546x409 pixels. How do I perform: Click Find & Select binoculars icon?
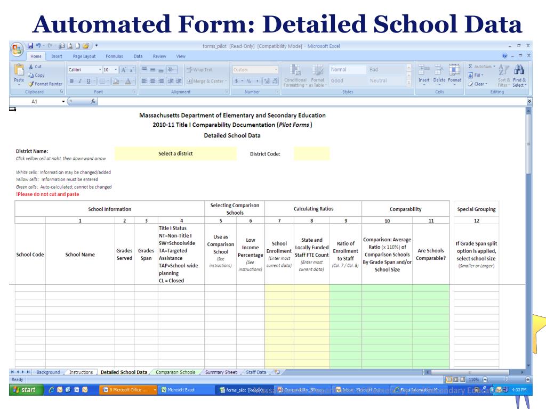tap(519, 70)
